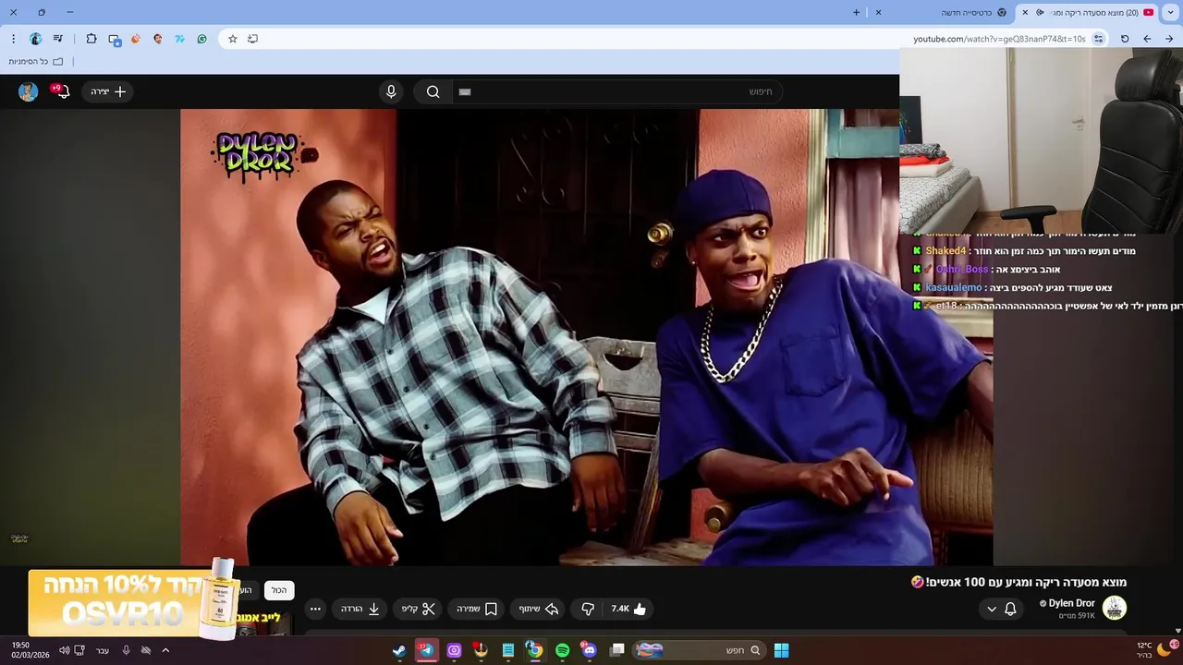1183x665 pixels.
Task: Go back with the browser arrow
Action: [1147, 39]
